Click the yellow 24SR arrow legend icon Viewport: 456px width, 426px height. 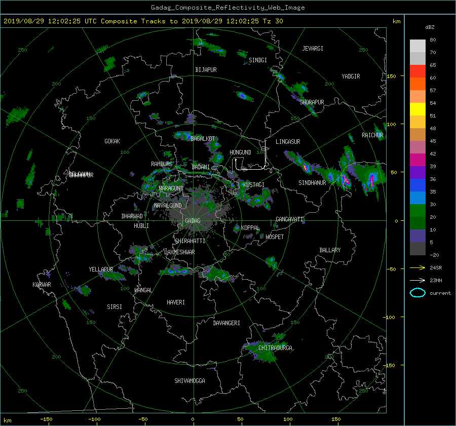417,267
